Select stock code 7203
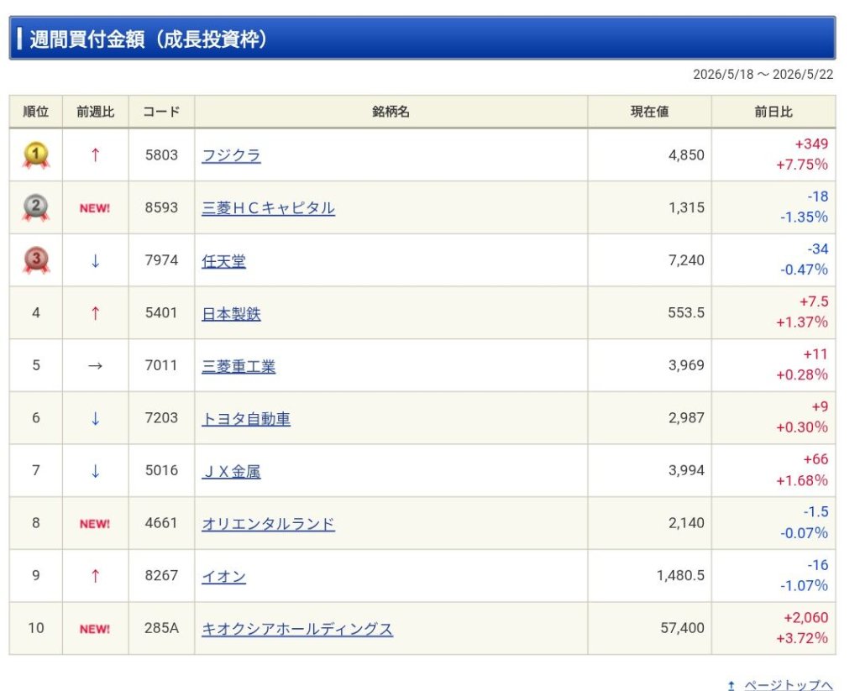The width and height of the screenshot is (860, 691). point(161,418)
